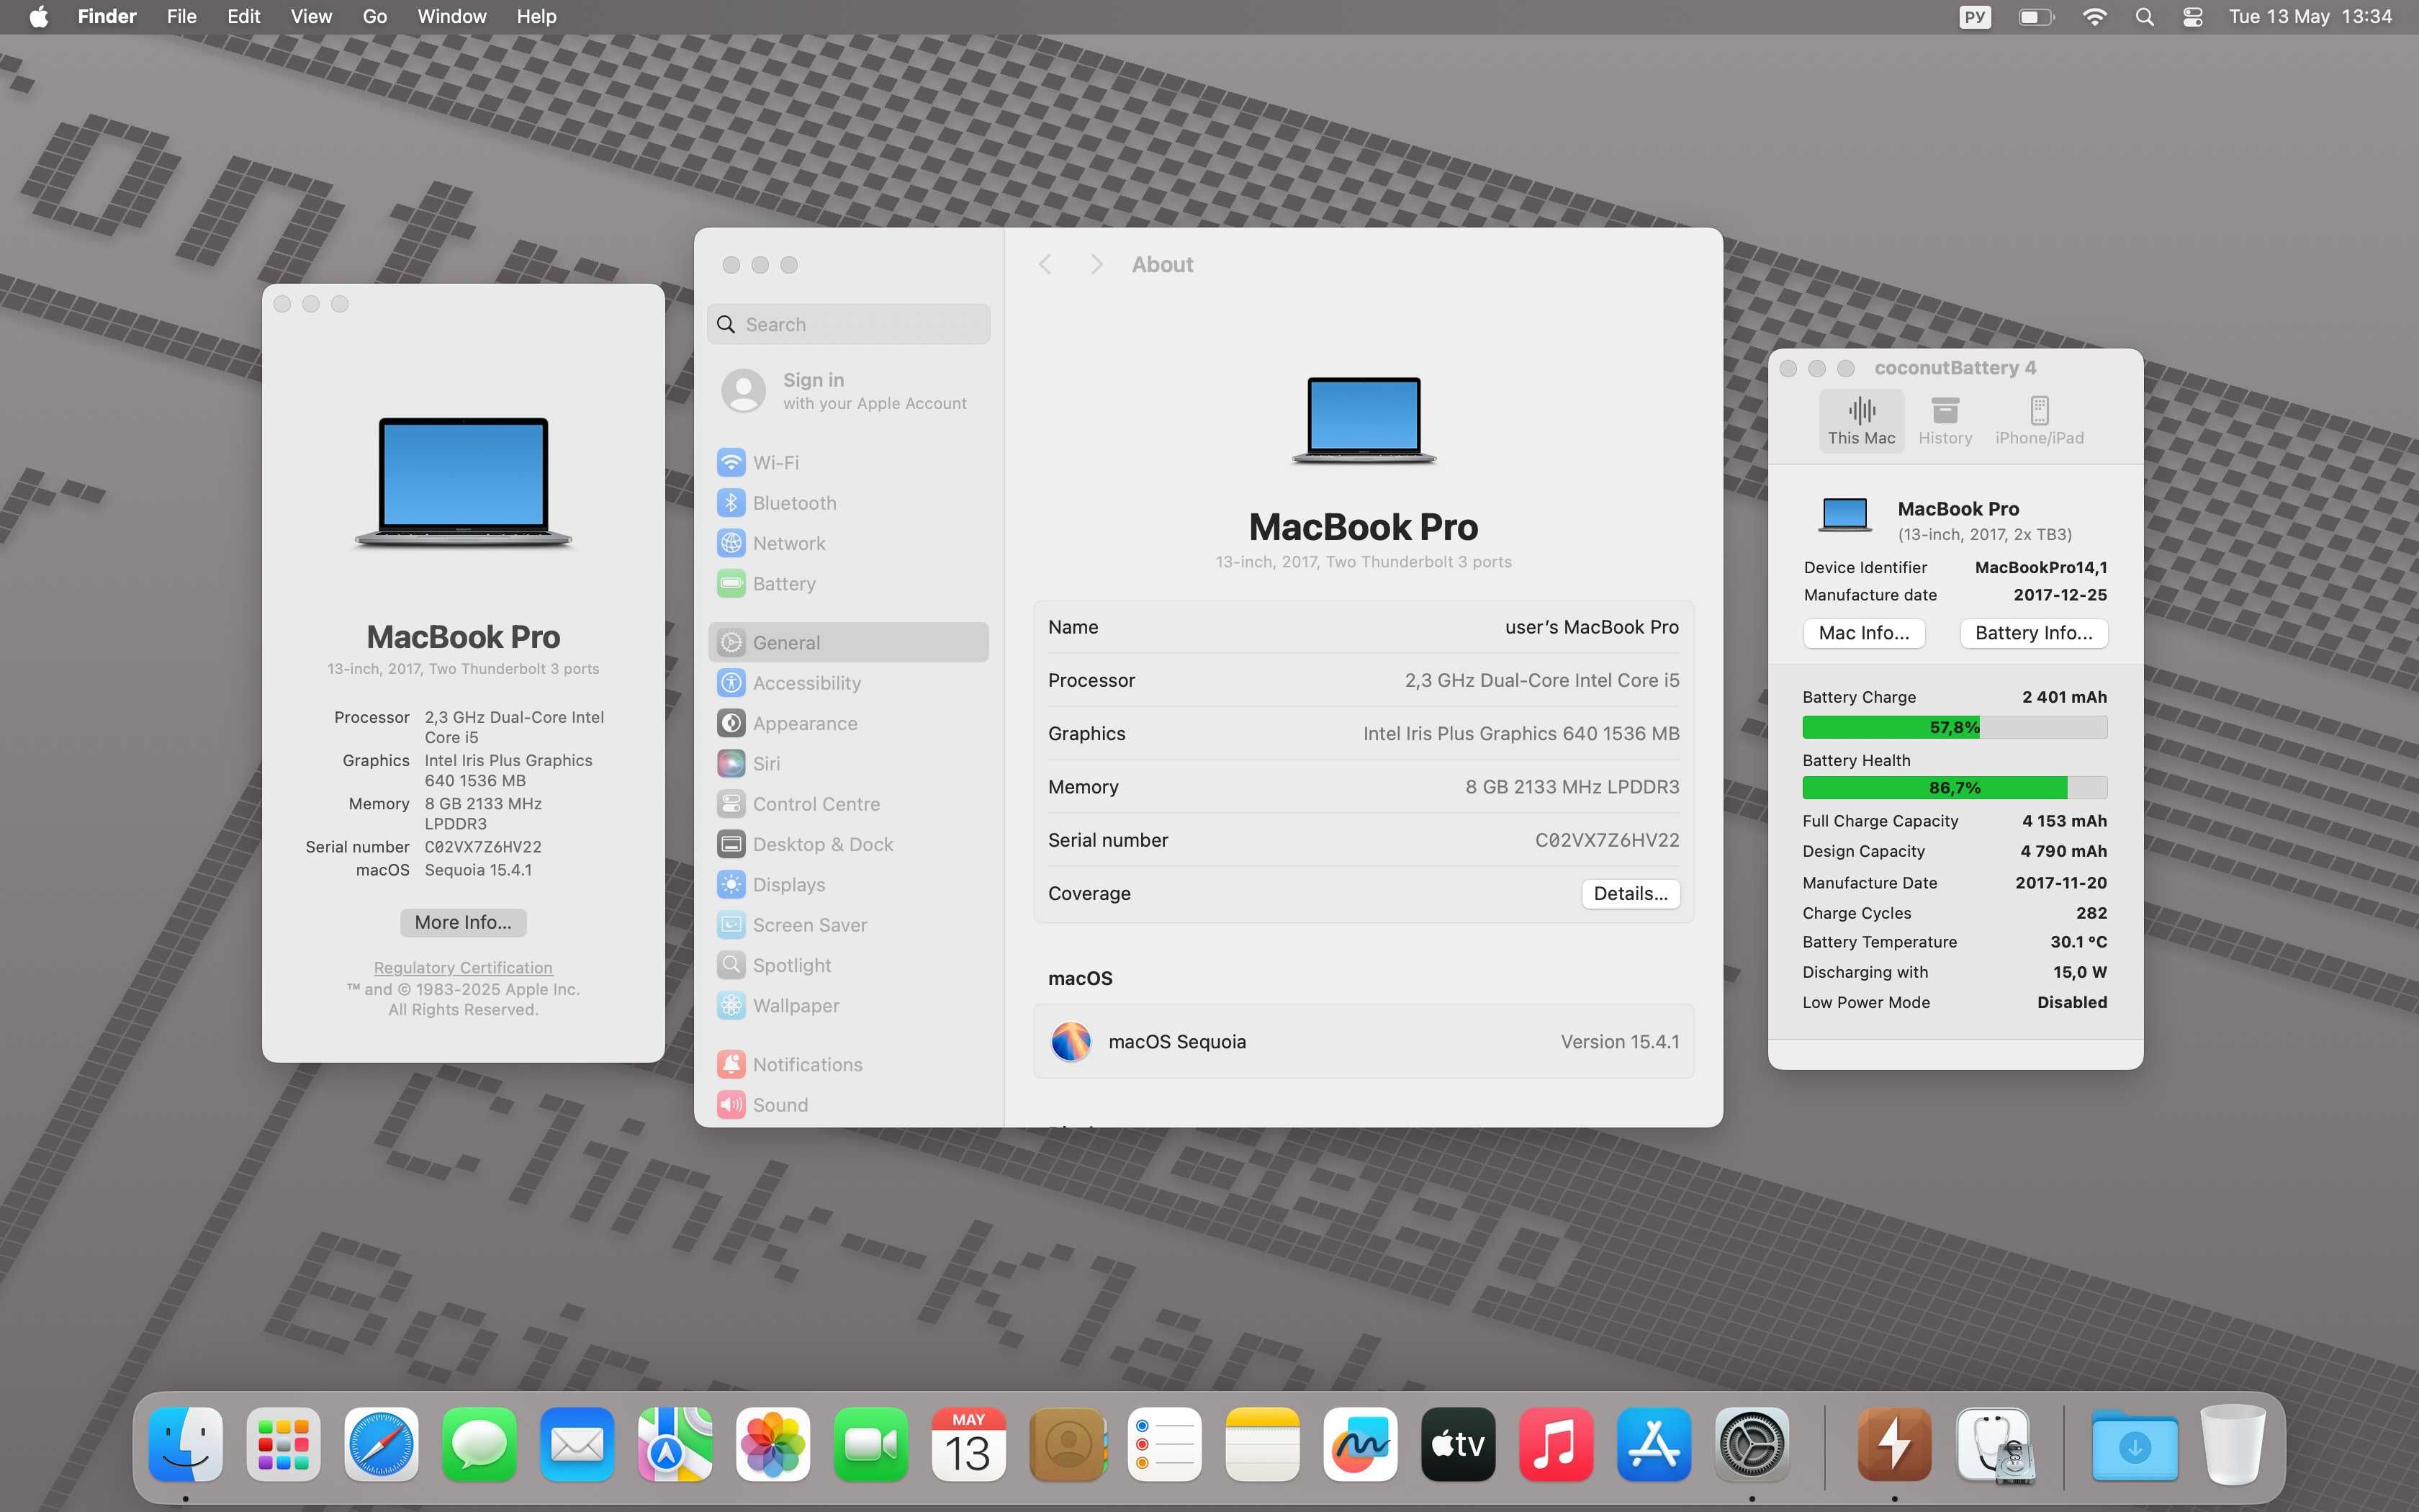Click Battery Health 86,7% bar

pyautogui.click(x=1954, y=788)
